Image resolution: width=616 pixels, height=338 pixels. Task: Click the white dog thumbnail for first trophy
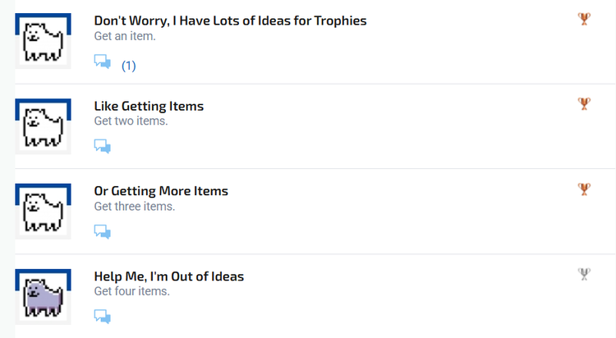[44, 41]
